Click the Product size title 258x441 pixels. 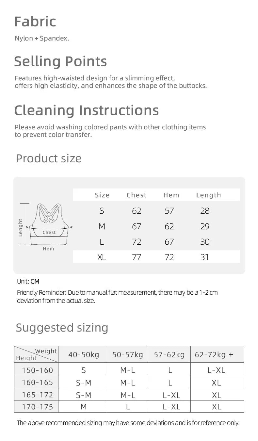[x=49, y=158]
